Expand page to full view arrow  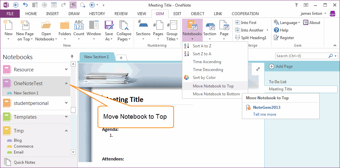pos(258,69)
